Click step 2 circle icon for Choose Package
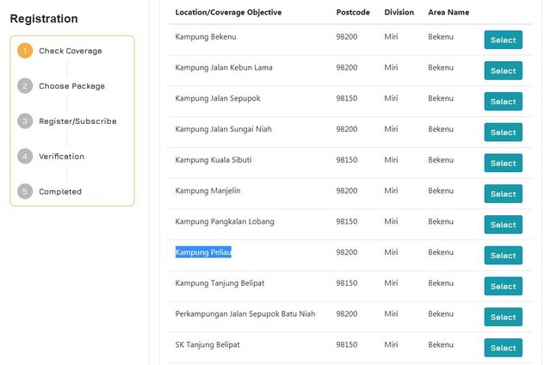Viewport: 551px width, 365px height. click(25, 86)
